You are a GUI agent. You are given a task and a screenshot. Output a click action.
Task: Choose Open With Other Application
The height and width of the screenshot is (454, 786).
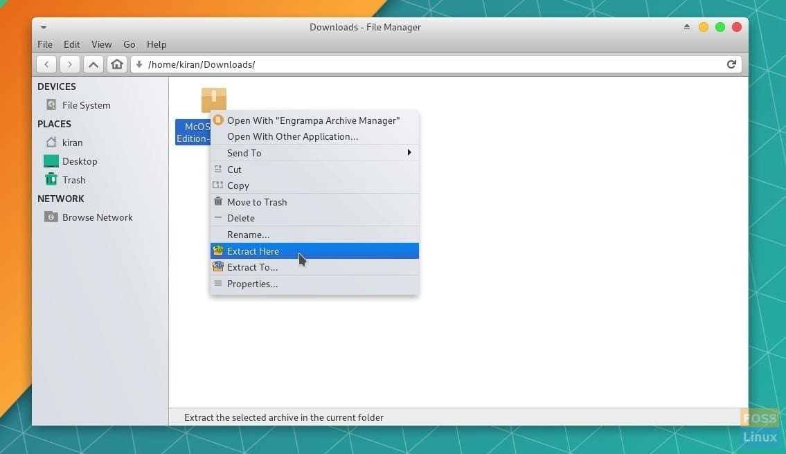pyautogui.click(x=314, y=136)
